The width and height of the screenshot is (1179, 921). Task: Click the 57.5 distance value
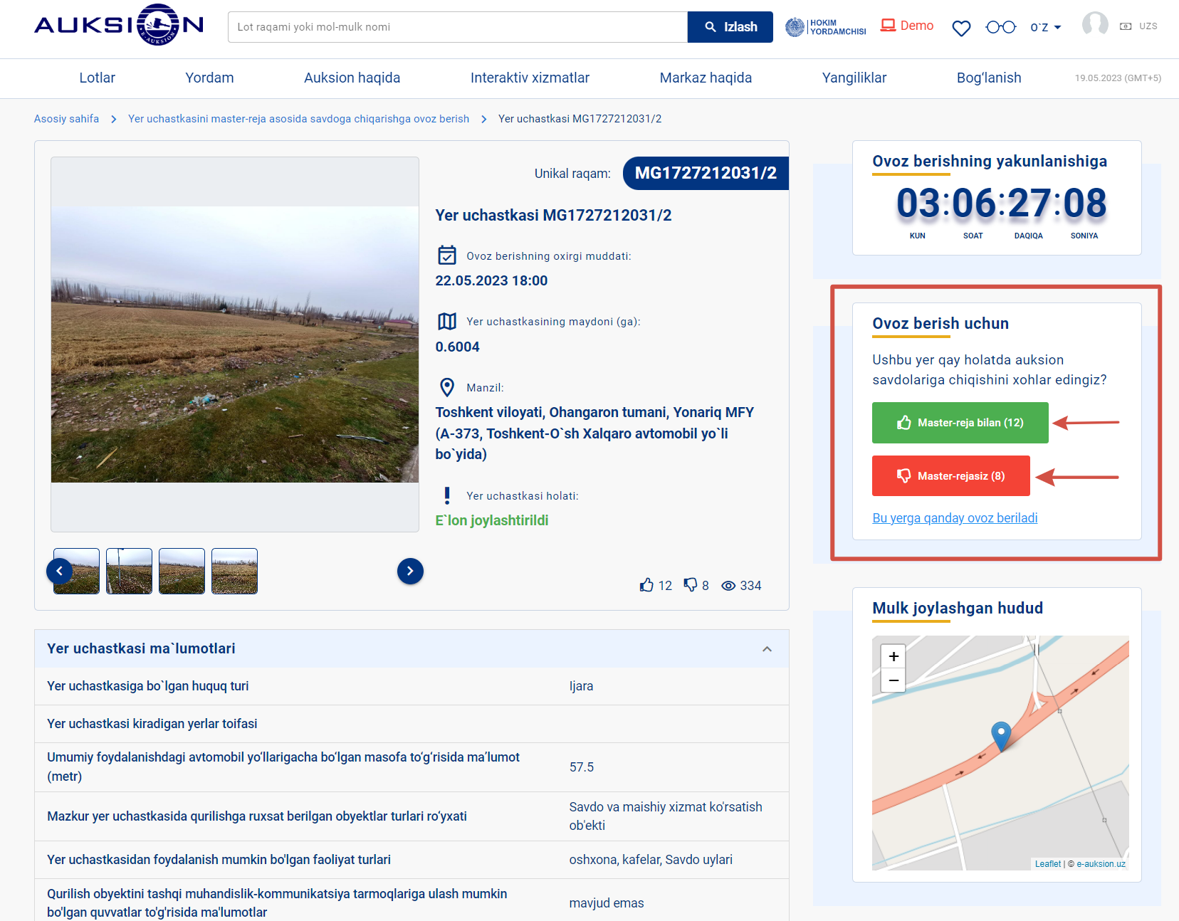pyautogui.click(x=581, y=767)
